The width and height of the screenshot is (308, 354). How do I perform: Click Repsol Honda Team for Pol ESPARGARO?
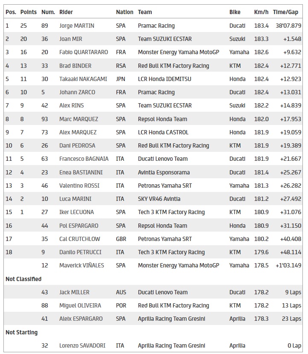tap(162, 226)
